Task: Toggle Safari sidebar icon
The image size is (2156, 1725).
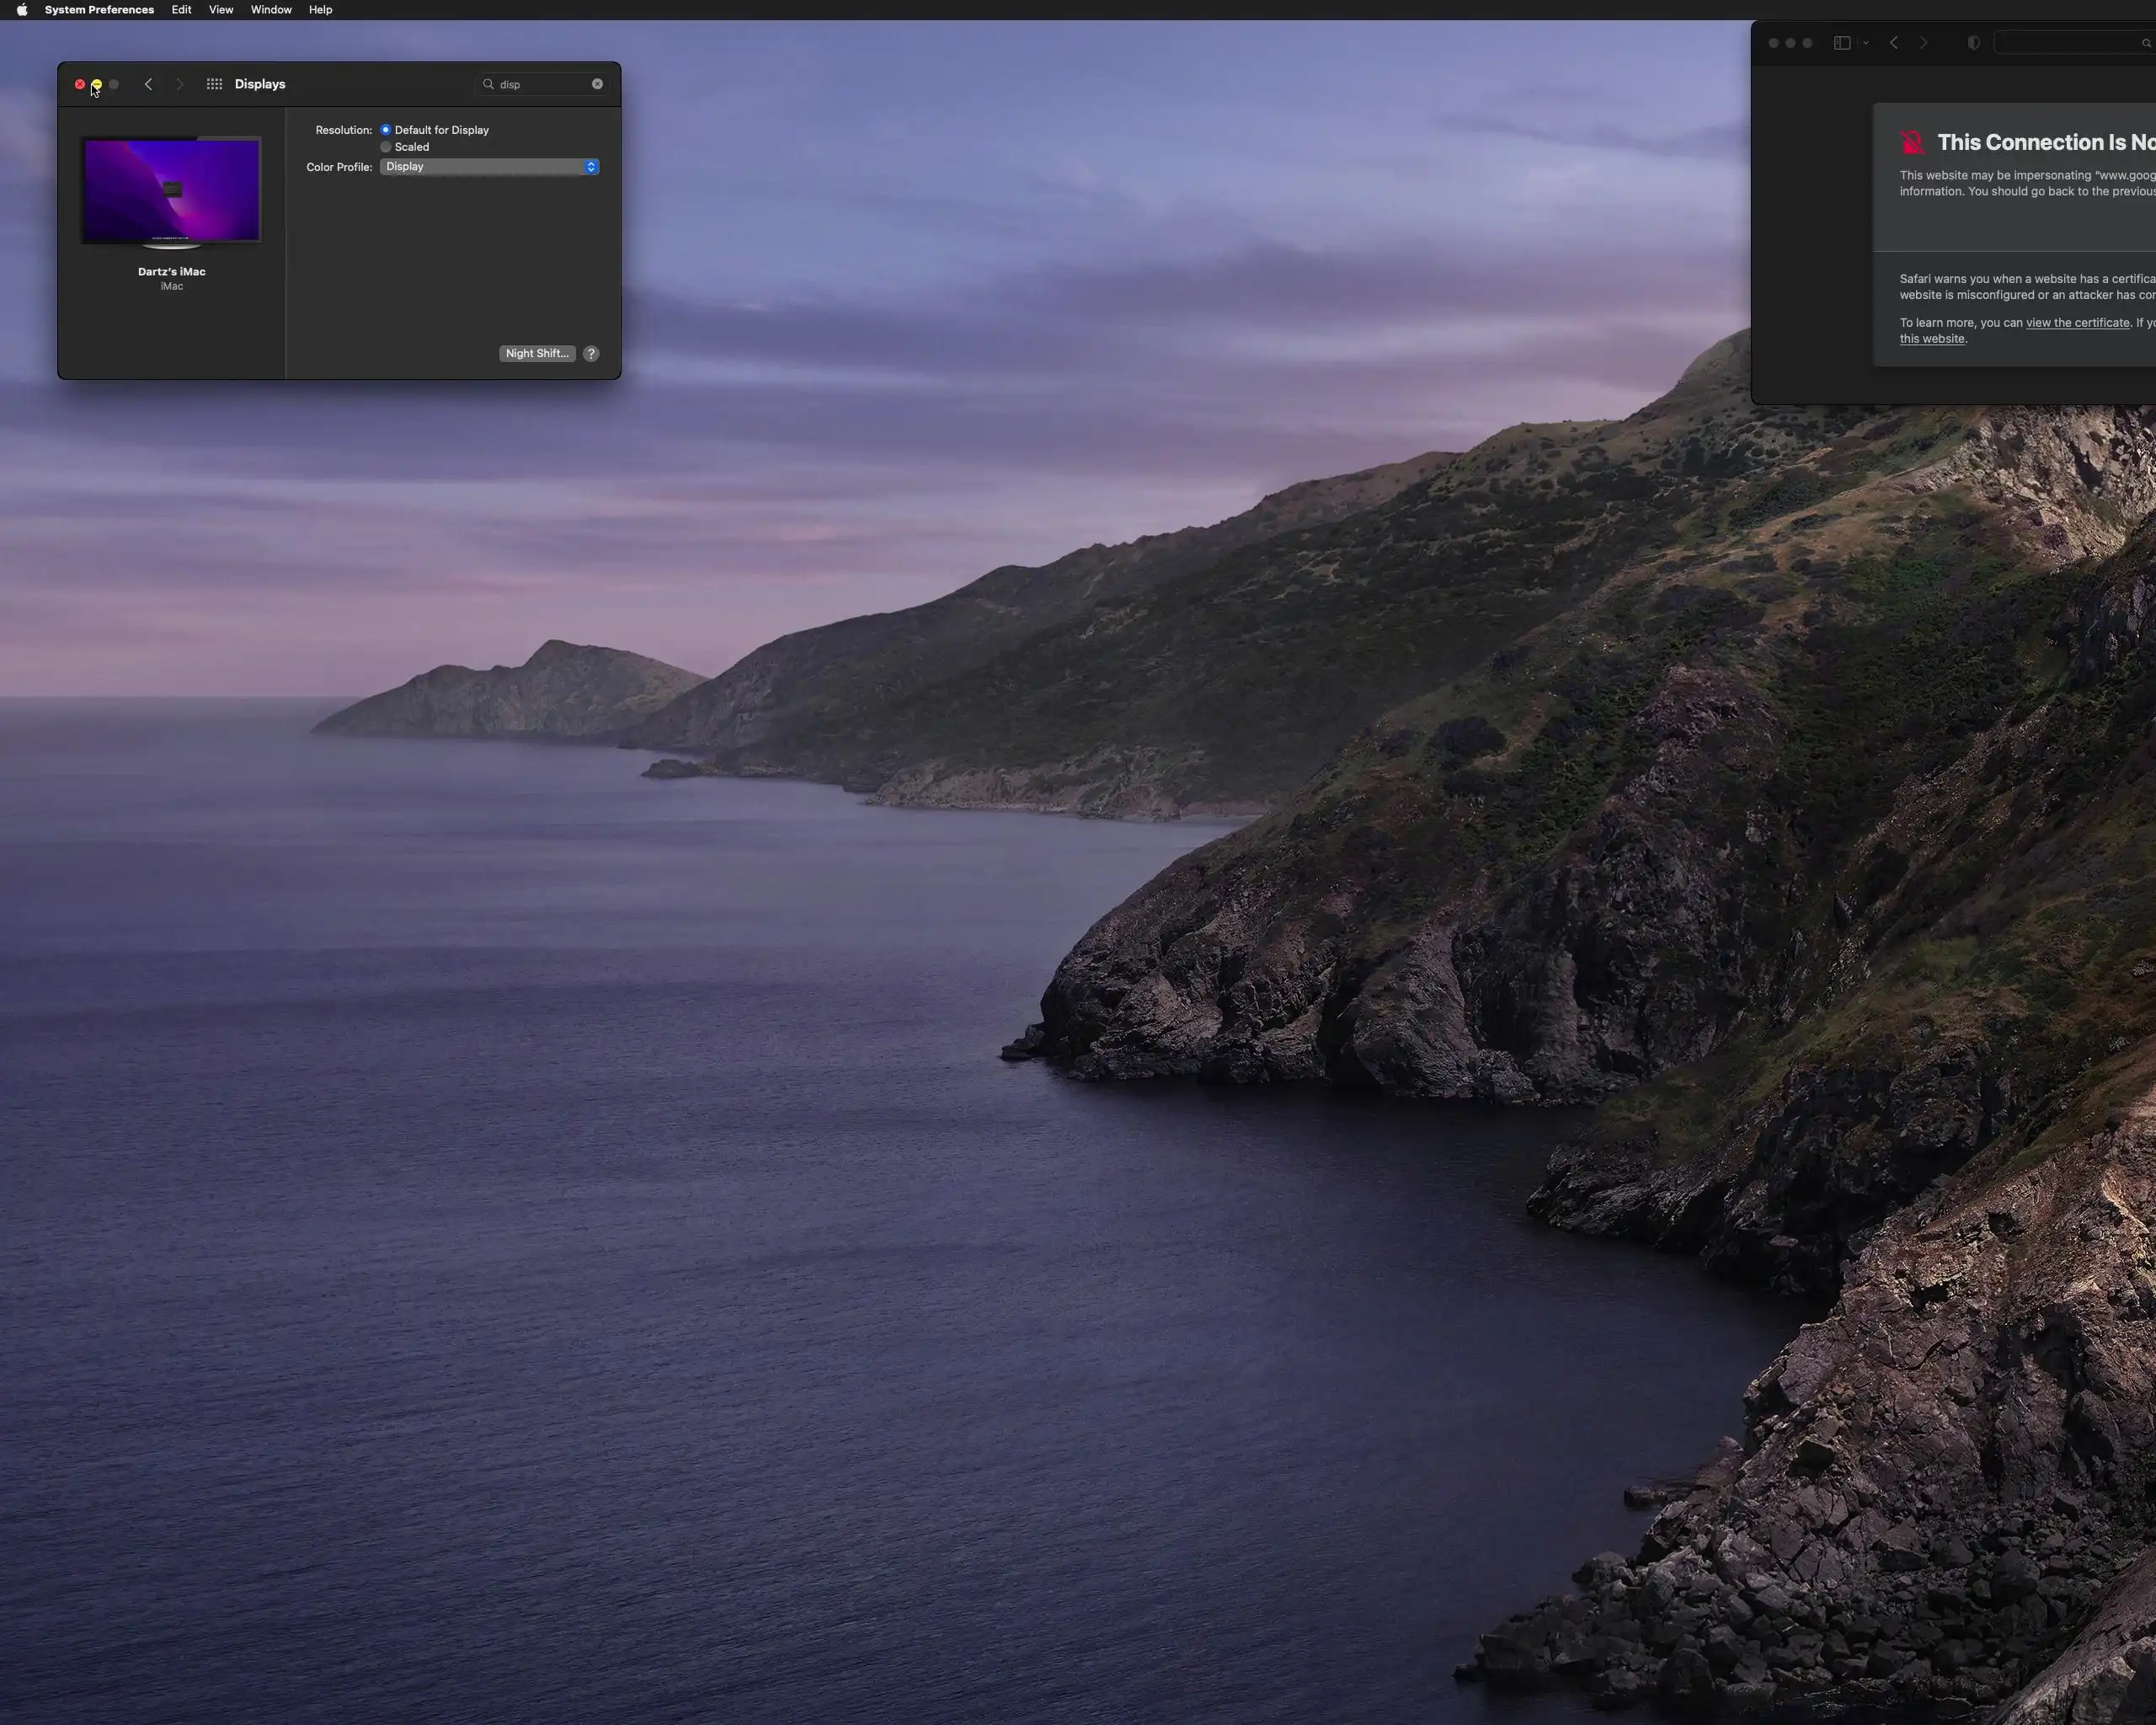Action: pos(1841,43)
